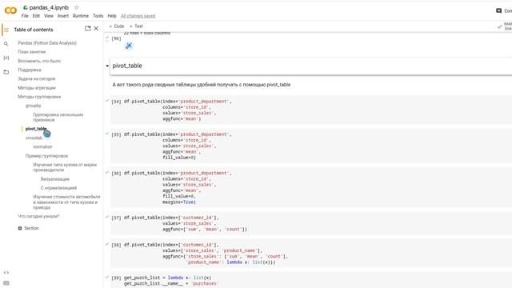
Task: Go to groupby in contents
Action: (x=34, y=106)
